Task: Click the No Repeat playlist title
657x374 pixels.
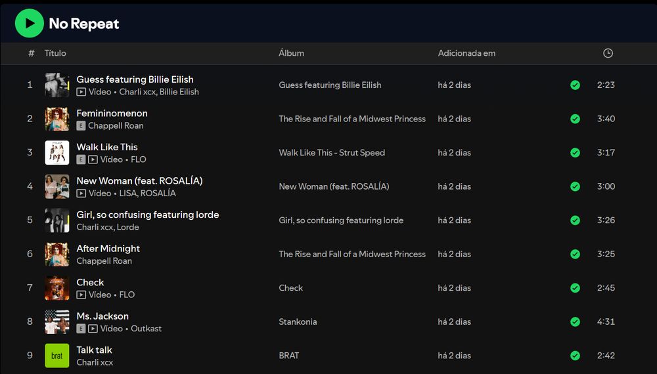Action: (84, 24)
